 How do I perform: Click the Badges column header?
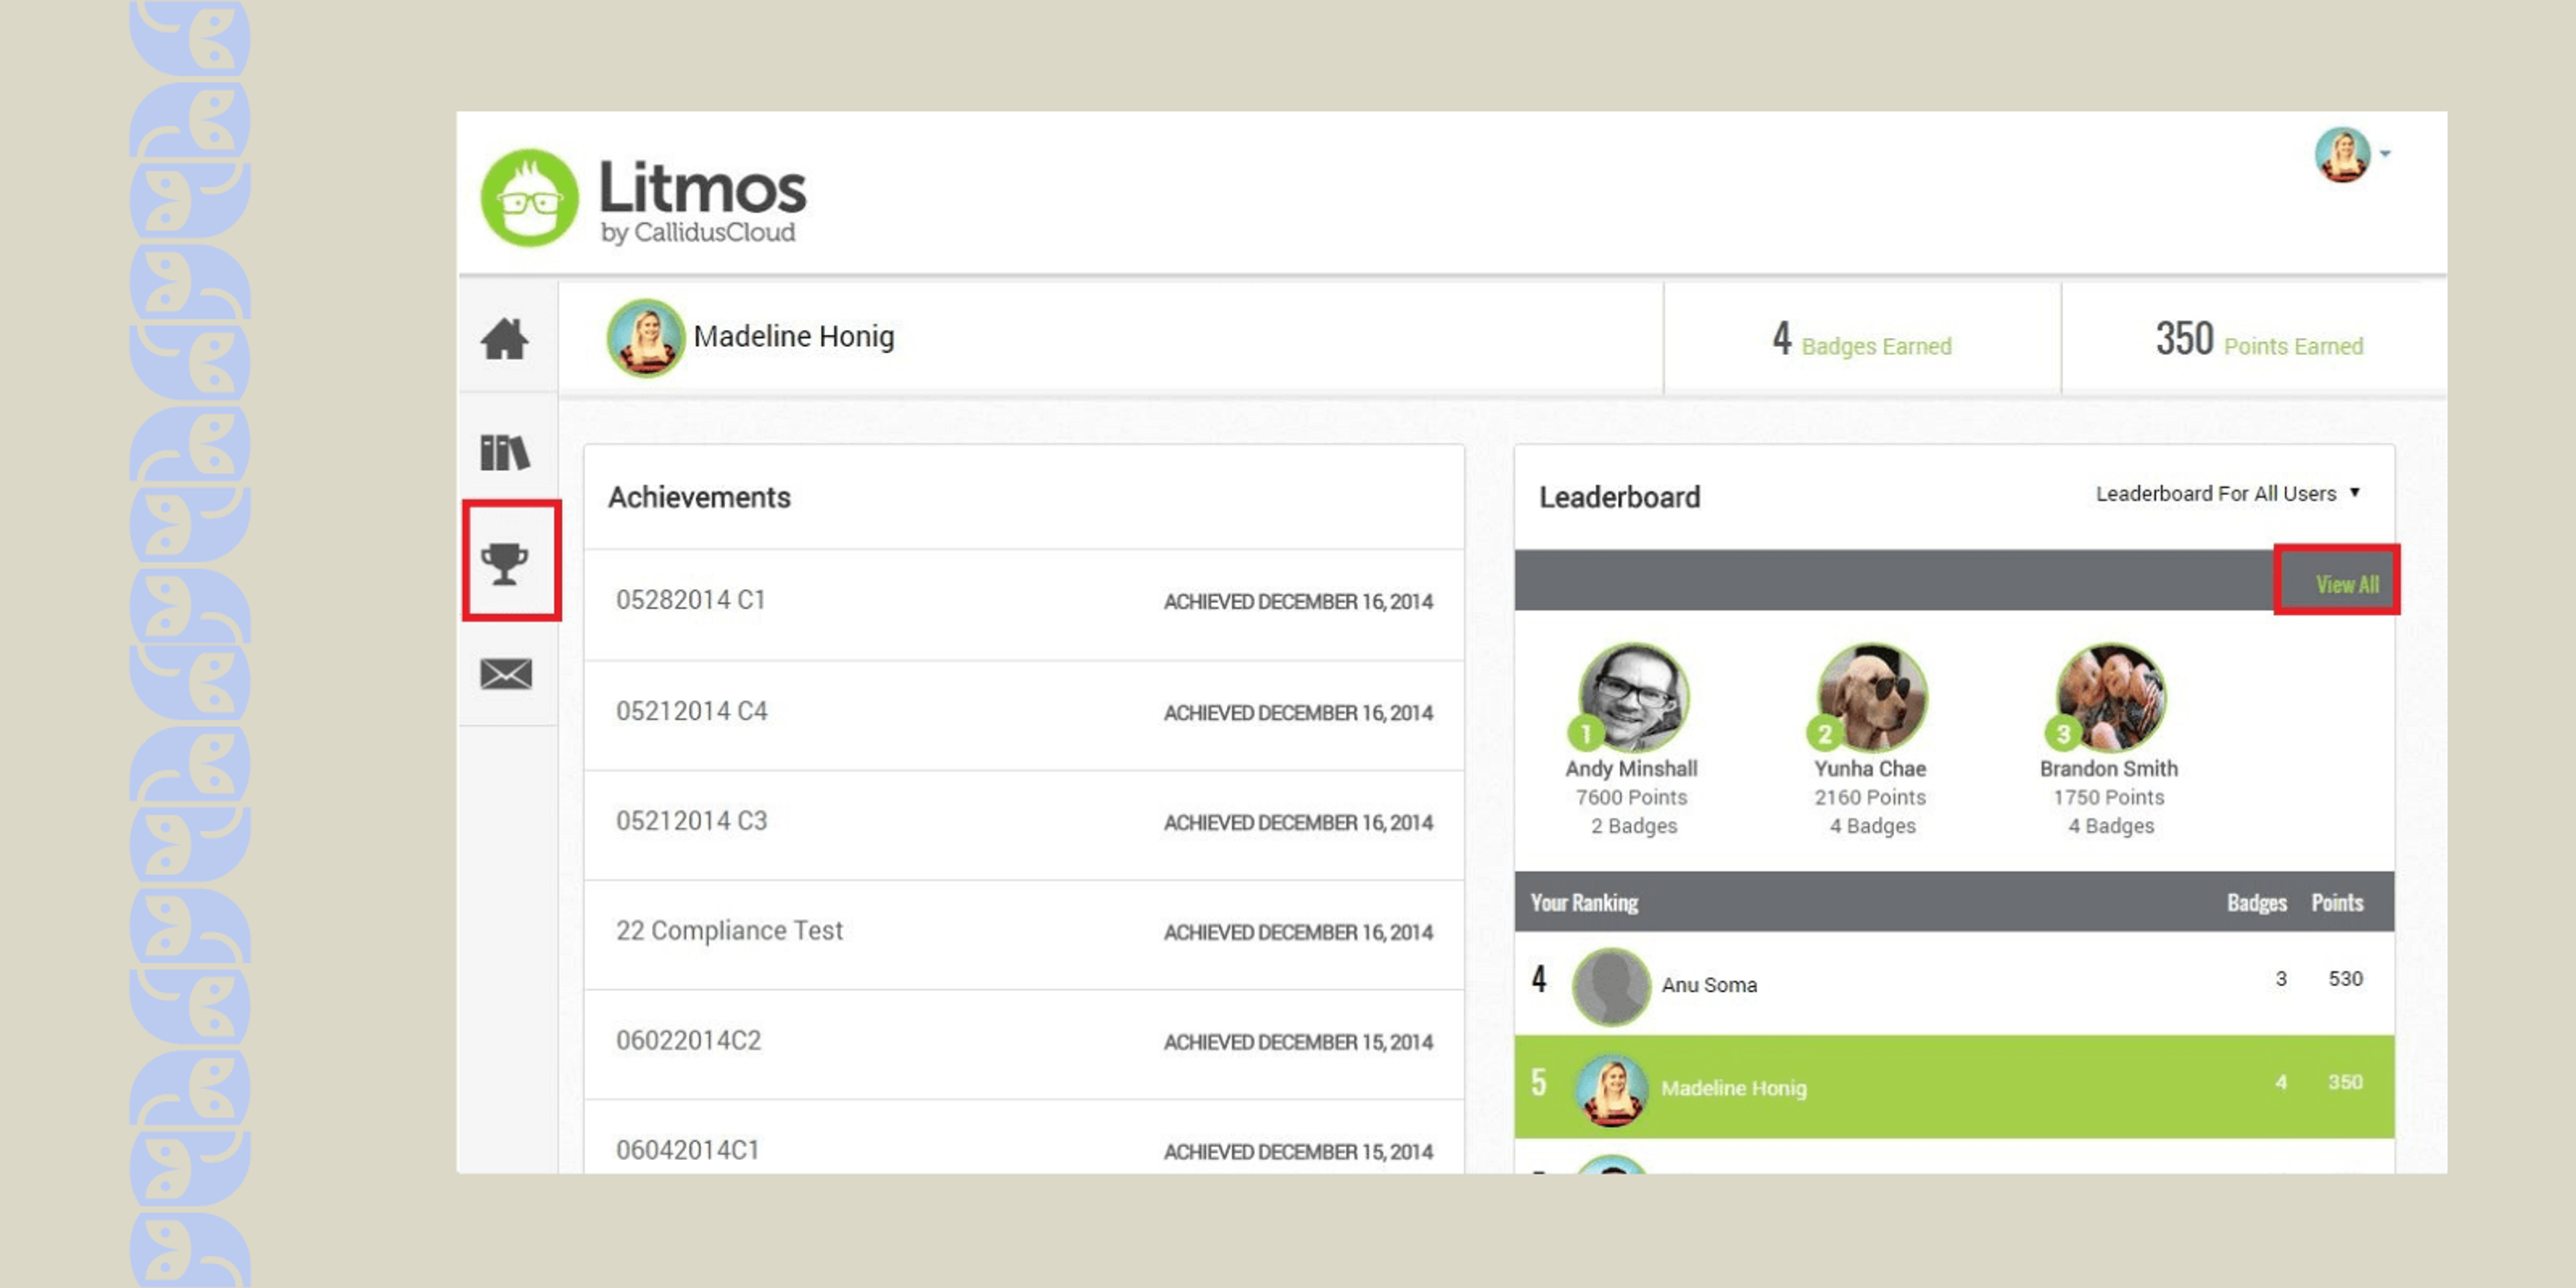pos(2256,903)
